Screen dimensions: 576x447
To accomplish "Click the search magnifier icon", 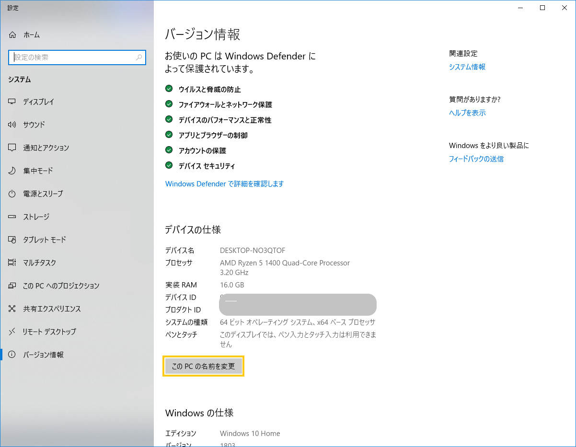I will click(139, 57).
